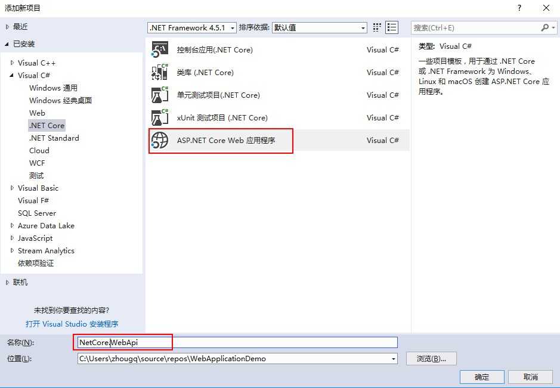Viewport: 560px width, 388px height.
Task: Select 单元测试项目(.NET Core) template text
Action: [x=218, y=95]
